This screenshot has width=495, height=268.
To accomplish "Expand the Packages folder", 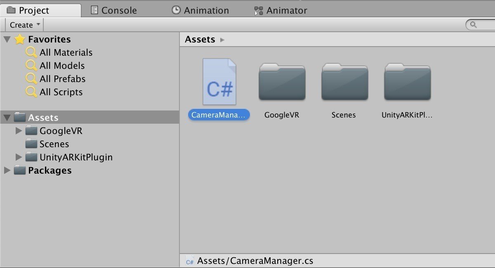I will point(7,171).
